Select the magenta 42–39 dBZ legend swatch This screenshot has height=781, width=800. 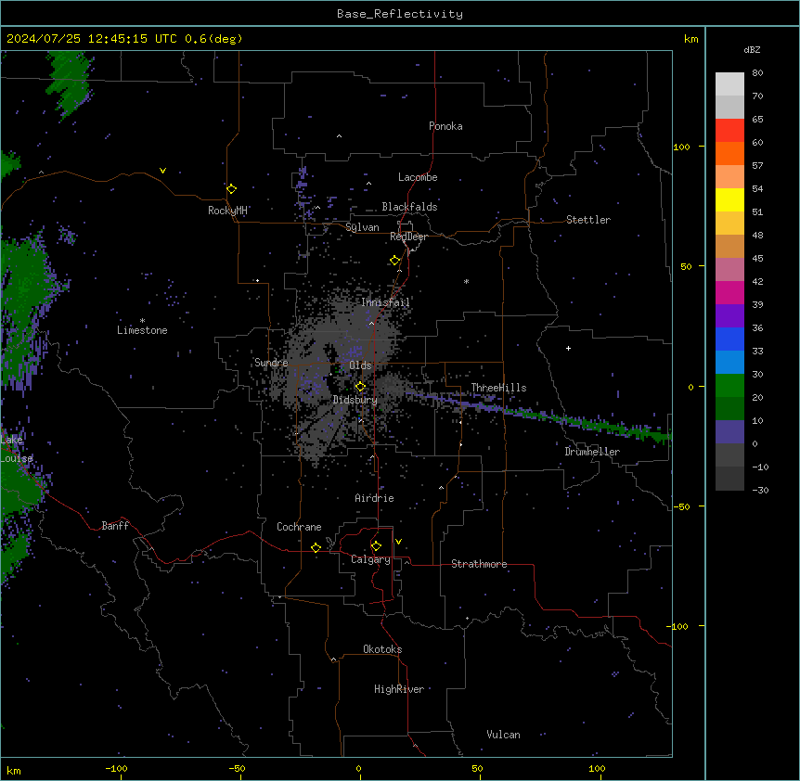click(729, 292)
